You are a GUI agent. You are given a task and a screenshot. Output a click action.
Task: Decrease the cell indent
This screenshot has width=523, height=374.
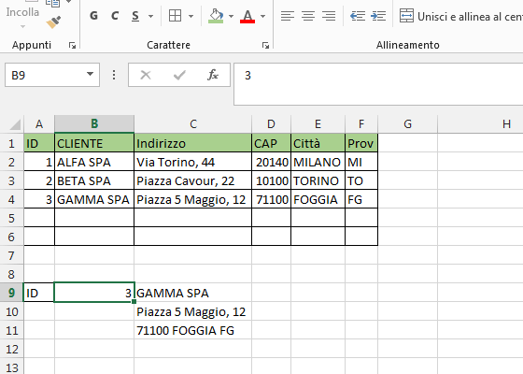click(358, 16)
